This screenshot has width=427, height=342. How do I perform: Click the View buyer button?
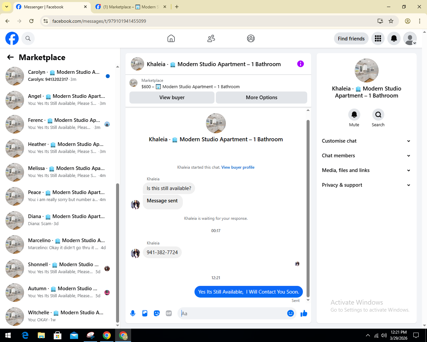click(172, 98)
